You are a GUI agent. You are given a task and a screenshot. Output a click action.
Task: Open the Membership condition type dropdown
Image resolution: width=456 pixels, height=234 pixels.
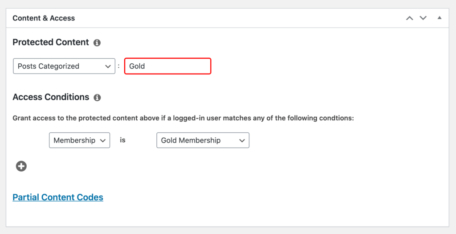79,140
